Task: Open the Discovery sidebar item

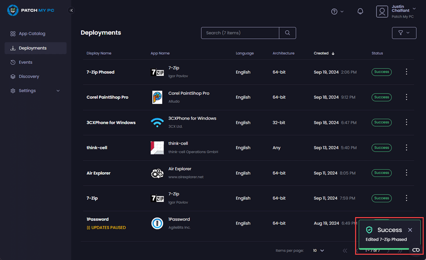Action: click(x=29, y=76)
